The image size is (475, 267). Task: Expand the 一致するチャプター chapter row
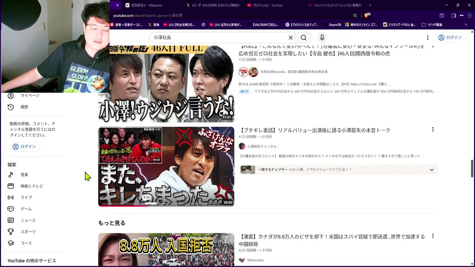[x=339, y=170]
